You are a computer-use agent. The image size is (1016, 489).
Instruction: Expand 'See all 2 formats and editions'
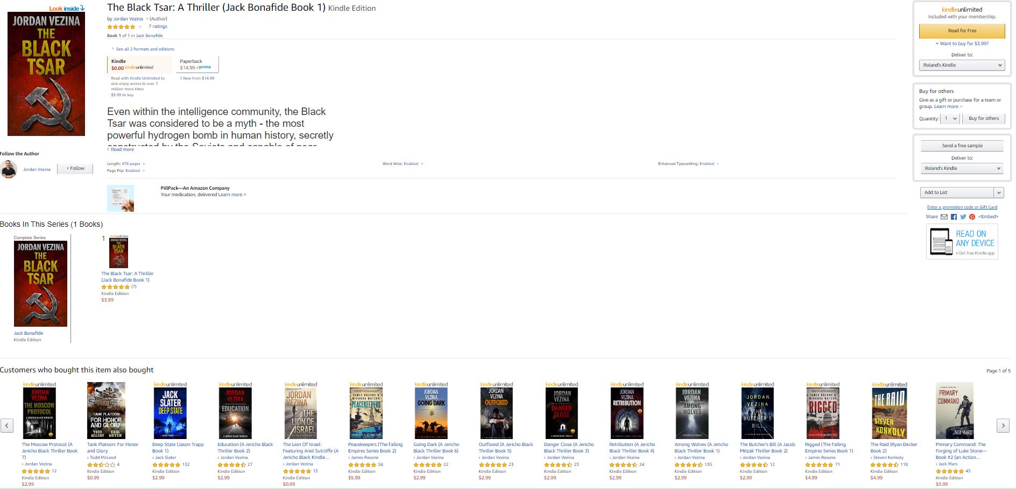[x=145, y=49]
